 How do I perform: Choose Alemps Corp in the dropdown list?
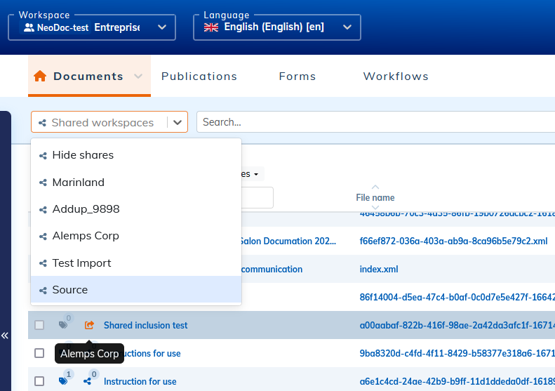click(x=136, y=236)
